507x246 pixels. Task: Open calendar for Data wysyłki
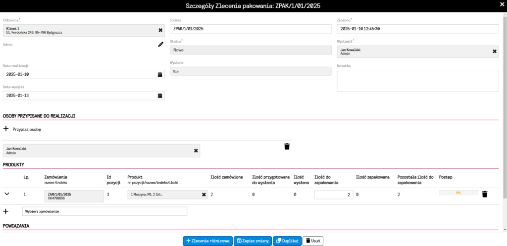pos(160,96)
